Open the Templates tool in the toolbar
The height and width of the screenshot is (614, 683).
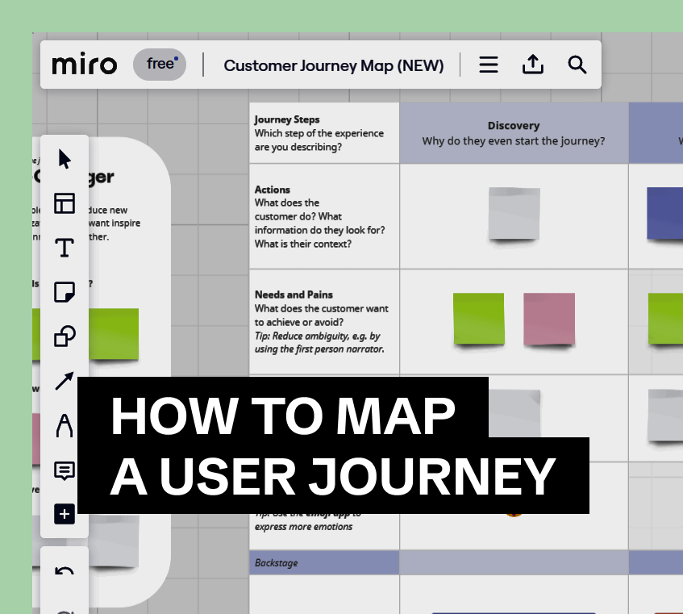[x=64, y=203]
